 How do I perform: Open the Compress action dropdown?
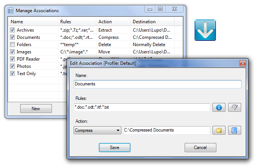(x=97, y=130)
